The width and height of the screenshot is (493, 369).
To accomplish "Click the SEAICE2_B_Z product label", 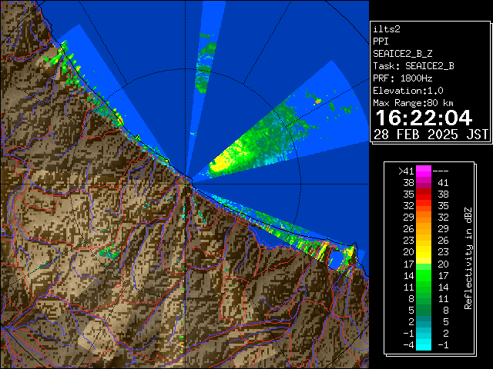I will [402, 54].
